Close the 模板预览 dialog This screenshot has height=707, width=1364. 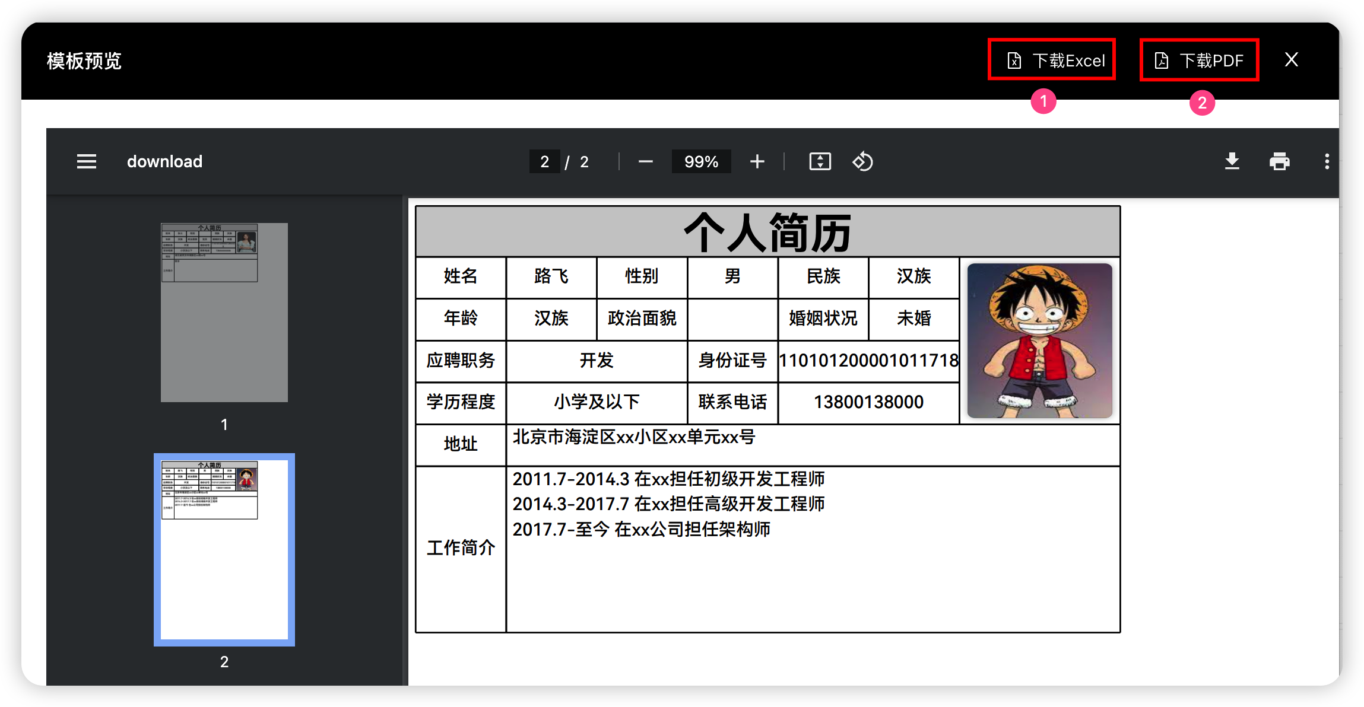pos(1291,59)
